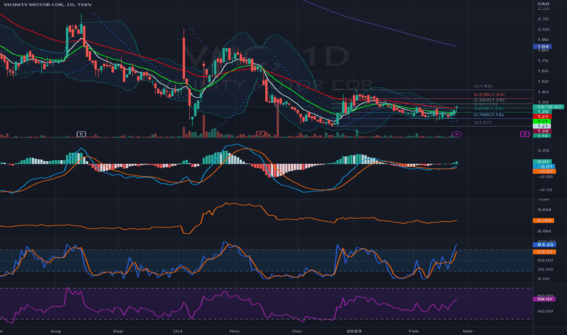
Task: Click the Feb label on time axis
Action: click(x=414, y=331)
